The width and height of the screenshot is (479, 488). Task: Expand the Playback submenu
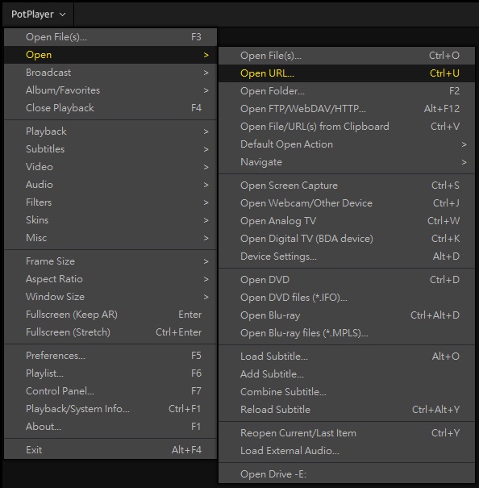[110, 131]
